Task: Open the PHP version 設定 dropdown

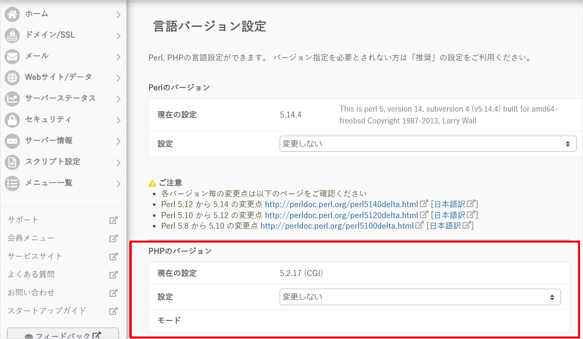Action: coord(420,297)
